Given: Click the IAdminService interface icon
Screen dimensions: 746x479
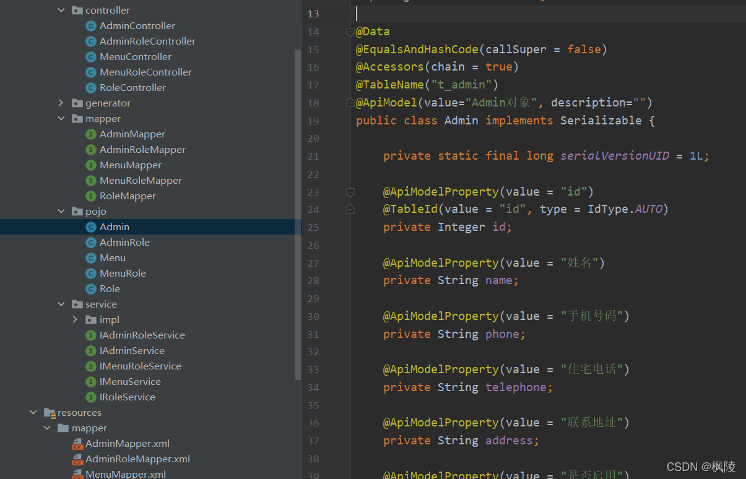Looking at the screenshot, I should click(91, 350).
